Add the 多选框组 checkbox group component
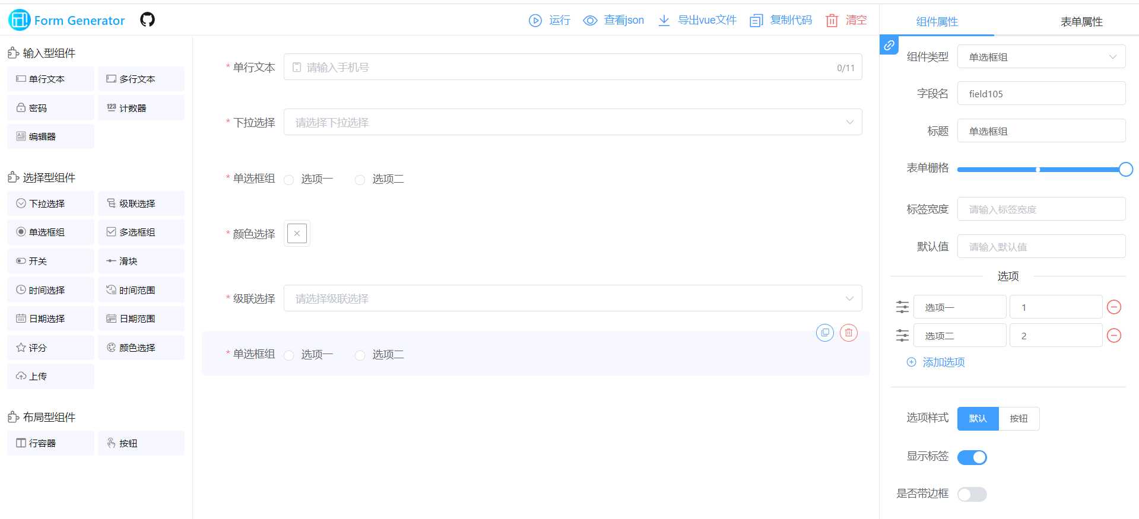This screenshot has width=1139, height=519. 141,232
